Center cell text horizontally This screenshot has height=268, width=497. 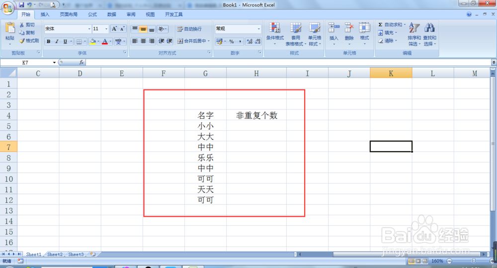pos(143,41)
